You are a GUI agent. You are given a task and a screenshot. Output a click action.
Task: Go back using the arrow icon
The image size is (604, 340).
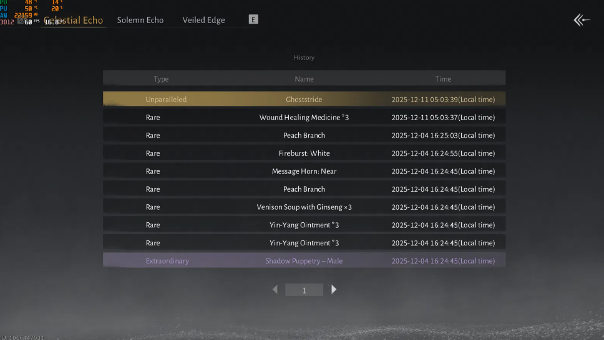pyautogui.click(x=582, y=20)
